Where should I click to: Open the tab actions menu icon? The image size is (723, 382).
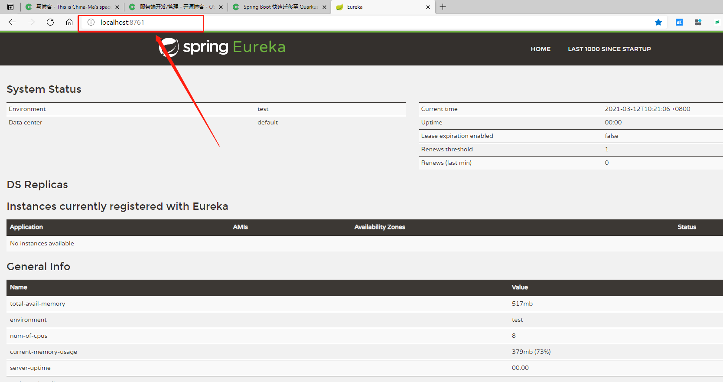[10, 7]
